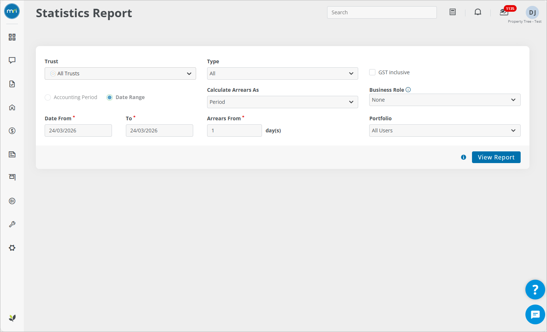This screenshot has height=332, width=547.
Task: Open the inbox icon with 1135 badge
Action: click(x=504, y=12)
